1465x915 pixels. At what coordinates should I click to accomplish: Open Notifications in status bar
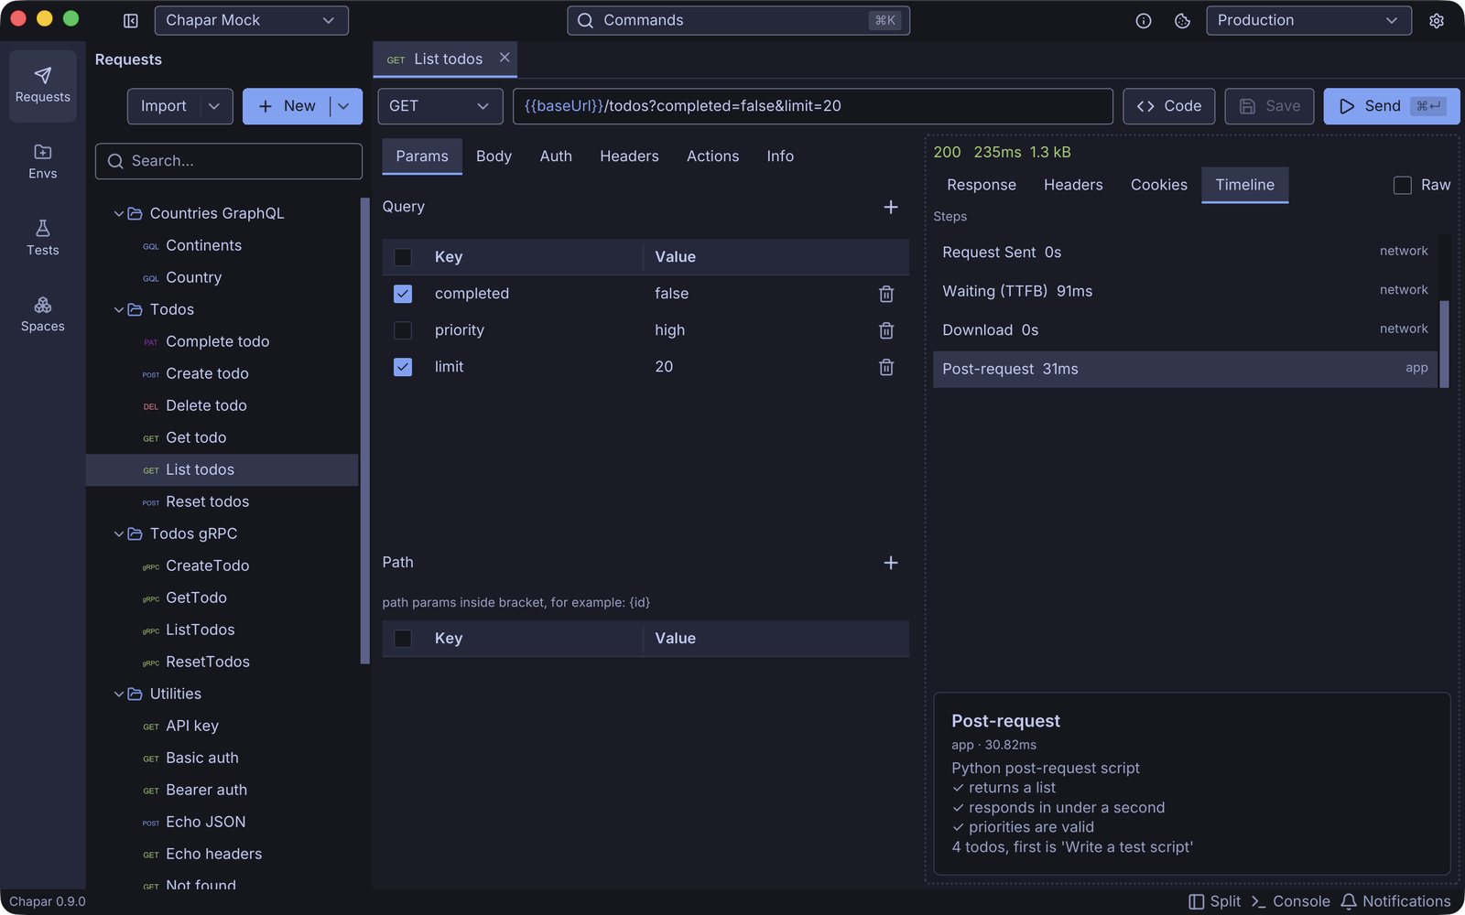pyautogui.click(x=1395, y=901)
